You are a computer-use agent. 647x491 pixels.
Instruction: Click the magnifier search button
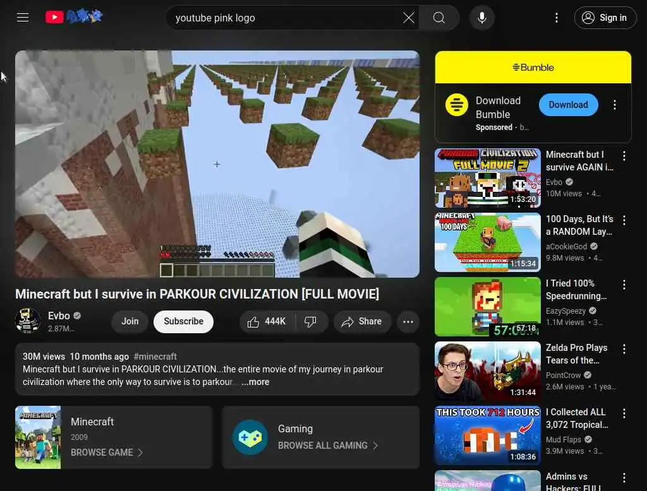[x=438, y=18]
